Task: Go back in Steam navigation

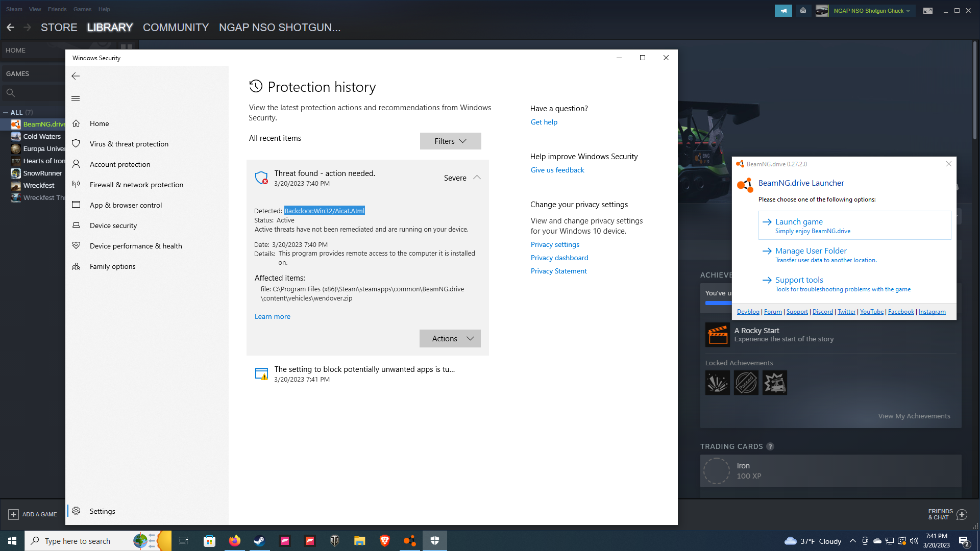Action: (x=10, y=28)
